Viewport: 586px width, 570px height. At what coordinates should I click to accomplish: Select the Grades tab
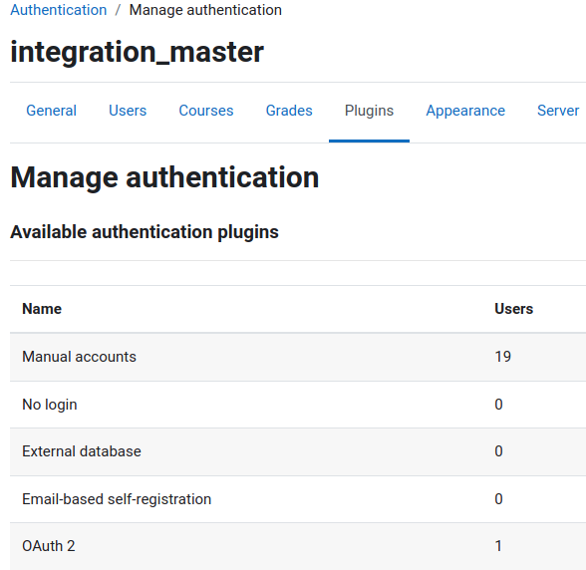point(289,111)
